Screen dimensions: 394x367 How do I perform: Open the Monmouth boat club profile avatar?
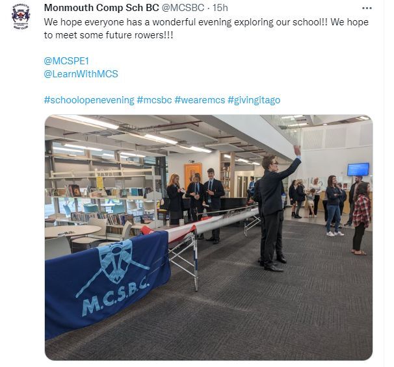(21, 17)
